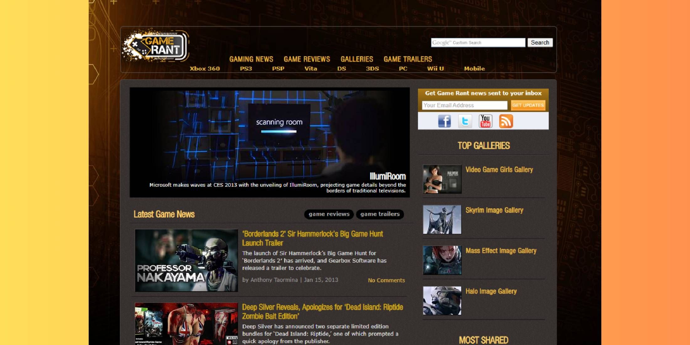Click the Game Rant logo
Image resolution: width=690 pixels, height=345 pixels.
[x=156, y=46]
